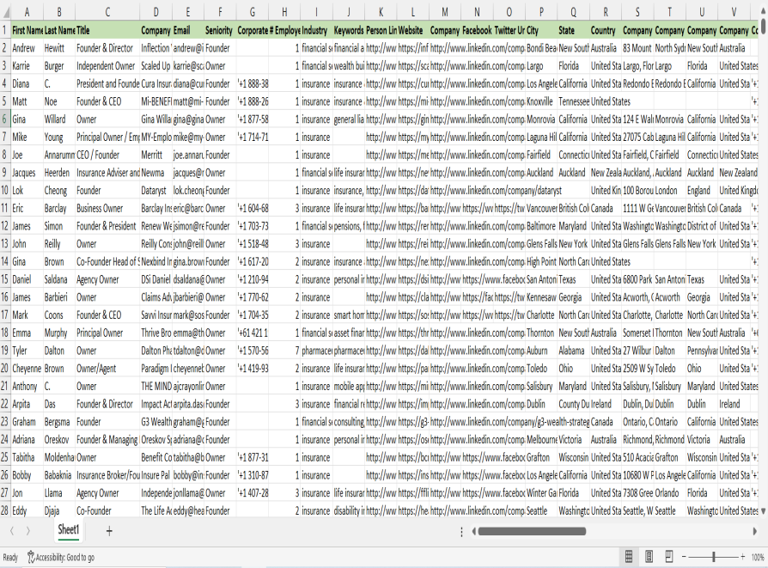
Task: Click 'Owner/Agent' title cell
Action: tap(107, 369)
